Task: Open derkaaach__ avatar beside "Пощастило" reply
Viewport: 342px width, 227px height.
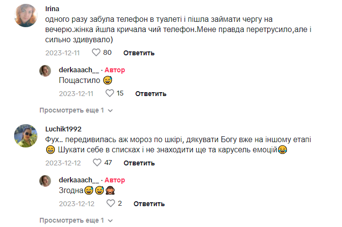Action: (46, 71)
